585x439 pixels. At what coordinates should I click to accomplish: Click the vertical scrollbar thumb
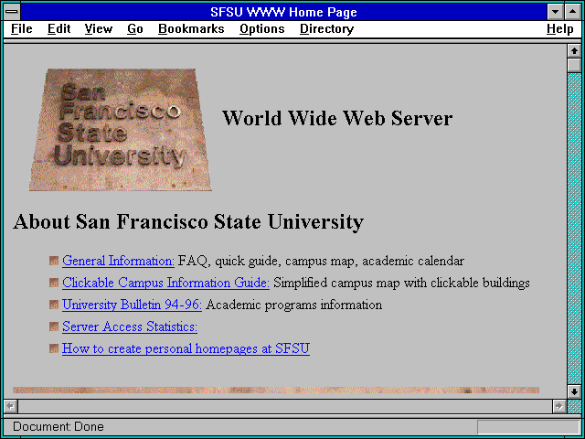point(574,65)
